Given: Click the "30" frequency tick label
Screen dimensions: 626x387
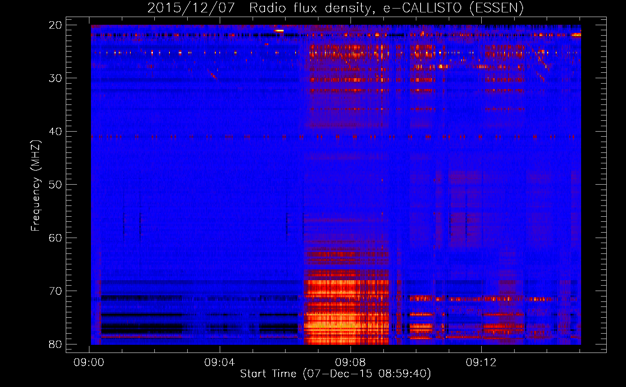Looking at the screenshot, I should point(55,78).
